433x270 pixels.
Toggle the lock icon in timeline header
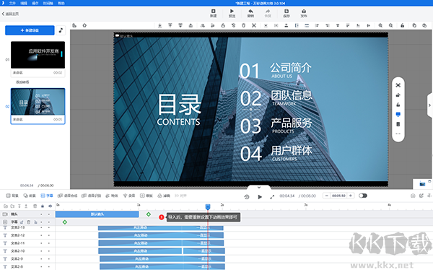[x=43, y=206]
